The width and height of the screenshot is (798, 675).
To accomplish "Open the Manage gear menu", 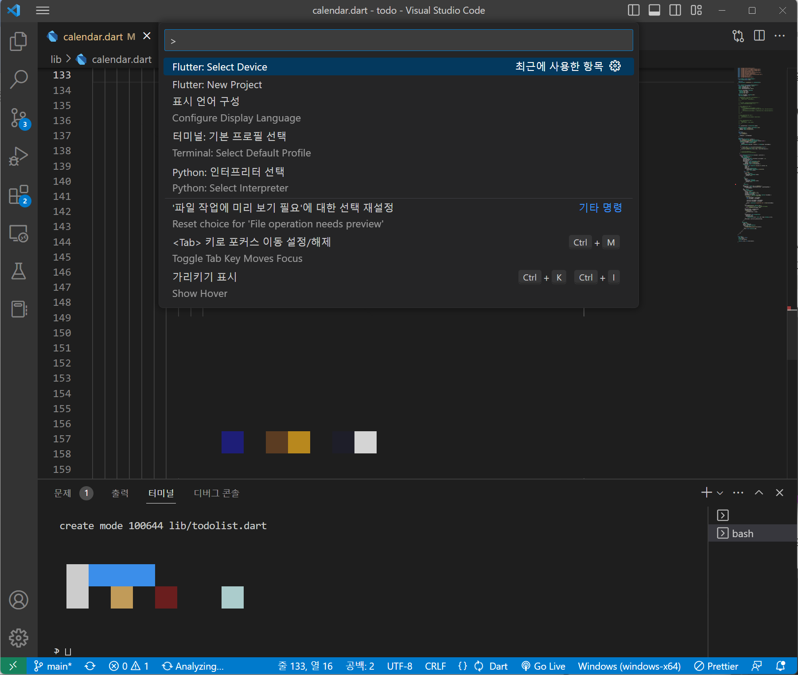I will 19,638.
